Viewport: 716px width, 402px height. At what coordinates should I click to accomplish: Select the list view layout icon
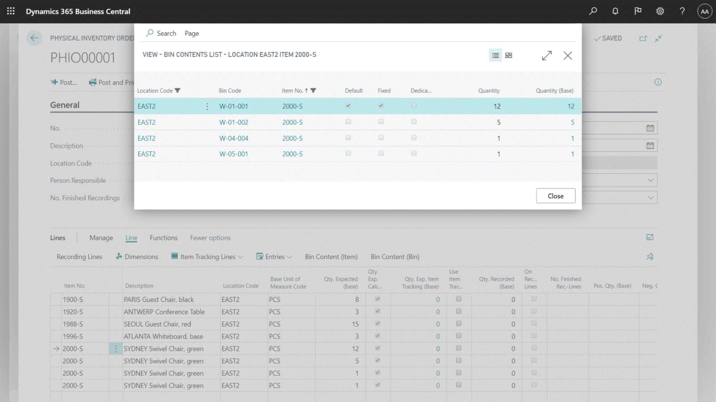click(x=495, y=55)
